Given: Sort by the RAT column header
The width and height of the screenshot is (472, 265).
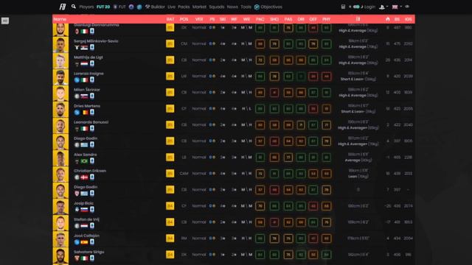Looking at the screenshot, I should 170,19.
